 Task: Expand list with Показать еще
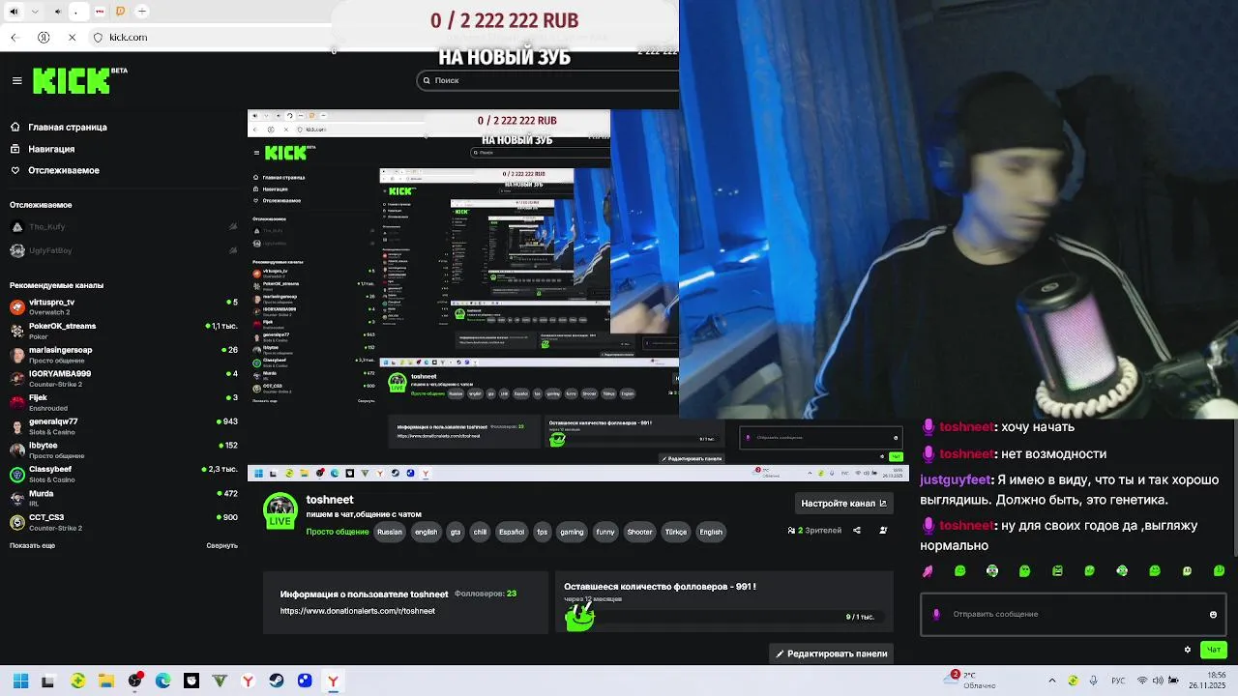point(32,545)
